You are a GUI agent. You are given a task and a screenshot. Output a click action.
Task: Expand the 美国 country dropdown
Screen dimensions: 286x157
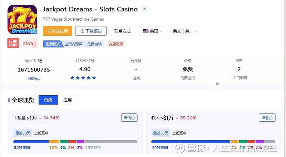pos(153,31)
